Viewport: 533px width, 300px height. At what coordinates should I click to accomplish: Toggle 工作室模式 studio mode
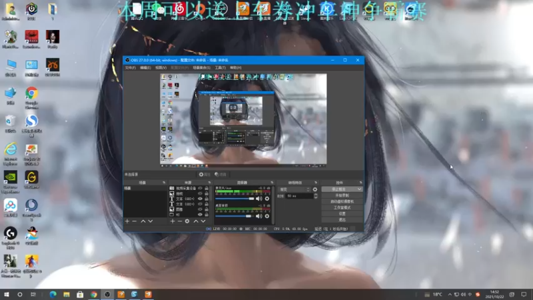[342, 207]
